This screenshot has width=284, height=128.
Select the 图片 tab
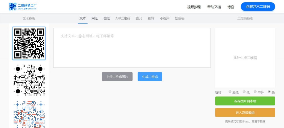[x=139, y=18]
